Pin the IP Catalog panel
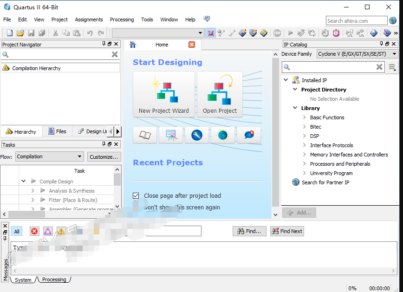 [x=381, y=44]
